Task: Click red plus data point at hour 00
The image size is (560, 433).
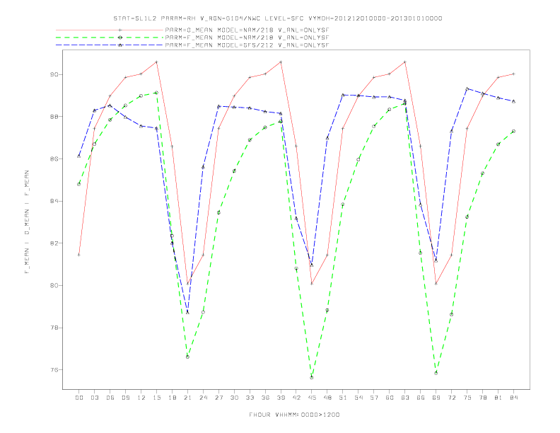Action: pyautogui.click(x=79, y=255)
